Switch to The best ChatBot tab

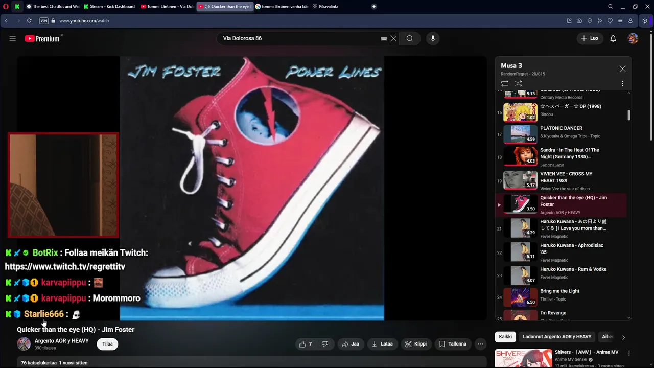[53, 7]
